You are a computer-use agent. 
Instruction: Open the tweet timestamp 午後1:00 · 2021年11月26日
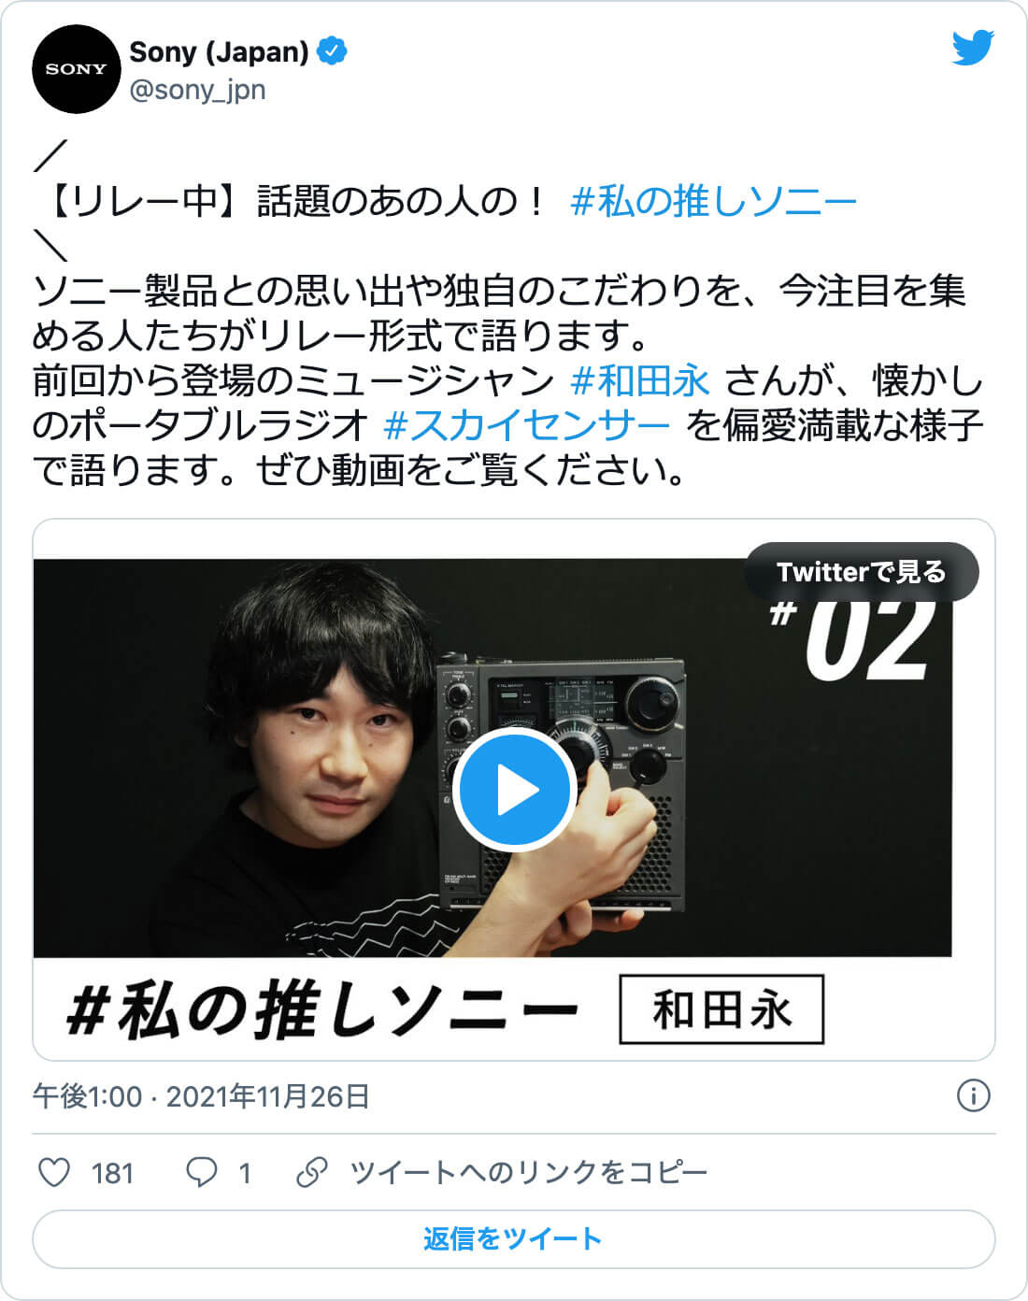click(201, 1095)
